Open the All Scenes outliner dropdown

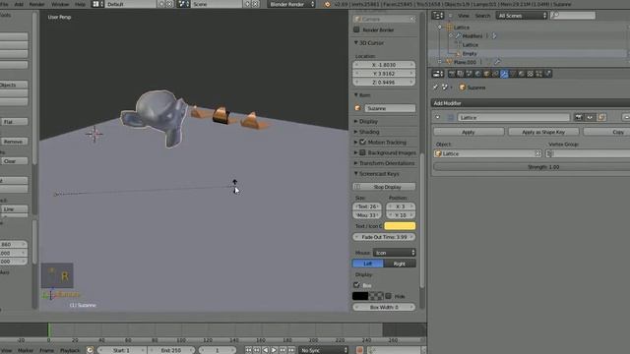pos(522,16)
